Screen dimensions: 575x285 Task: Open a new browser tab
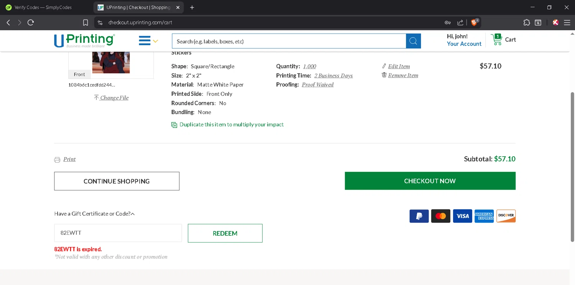click(x=192, y=7)
